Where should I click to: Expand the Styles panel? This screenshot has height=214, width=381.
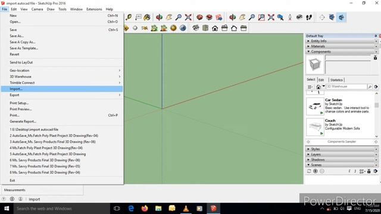[341, 149]
